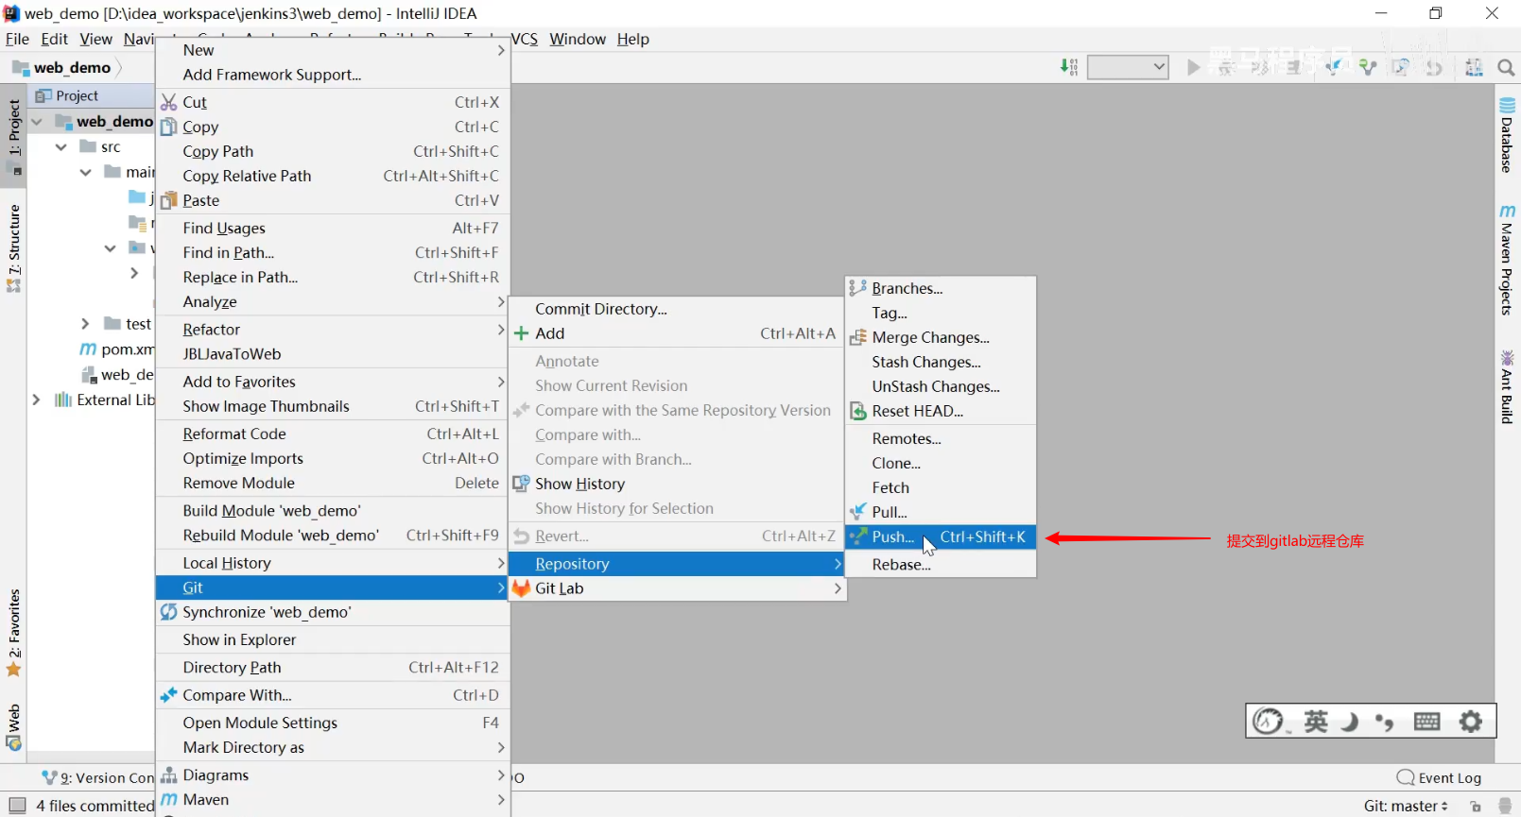Image resolution: width=1521 pixels, height=817 pixels.
Task: Click the Show History clock icon in toolbar
Action: coord(1401,67)
